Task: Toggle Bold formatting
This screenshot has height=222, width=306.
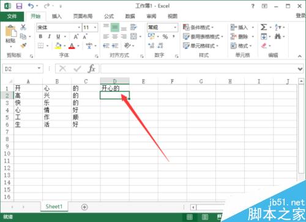Action: (x=40, y=36)
